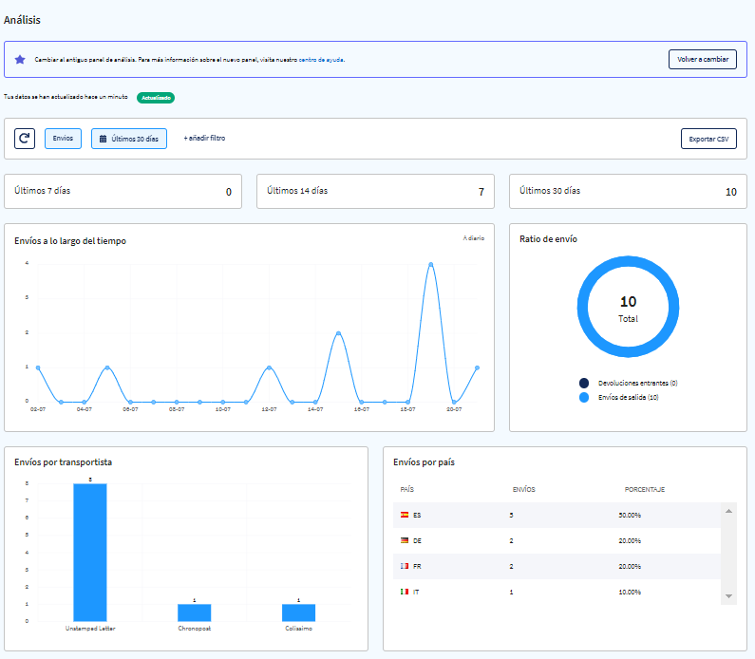Viewport: 755px width, 659px height.
Task: Click the 50.00% cell in ES row
Action: pyautogui.click(x=630, y=515)
